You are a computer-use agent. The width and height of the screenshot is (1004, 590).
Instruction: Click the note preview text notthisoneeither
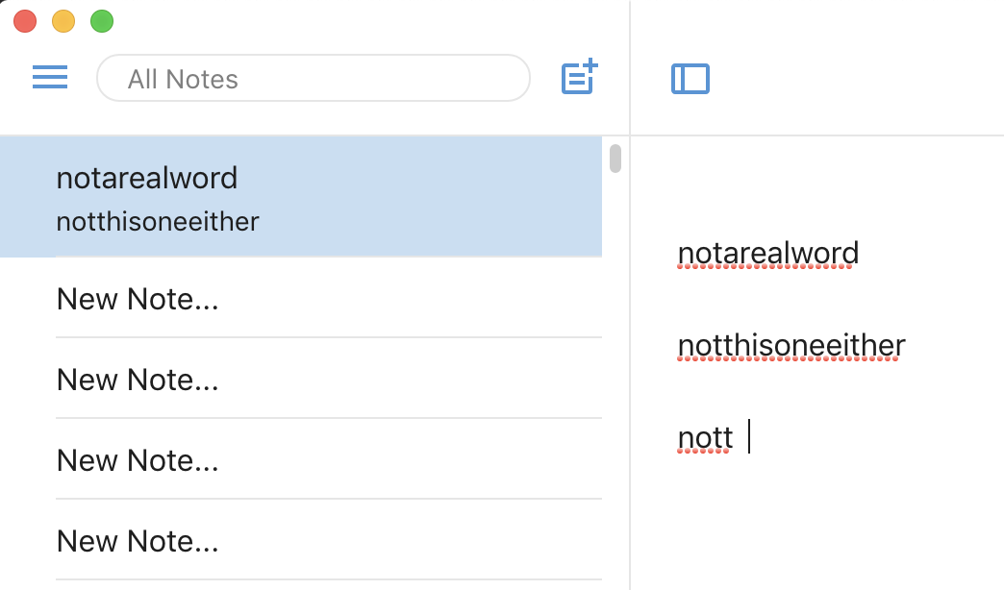coord(159,221)
